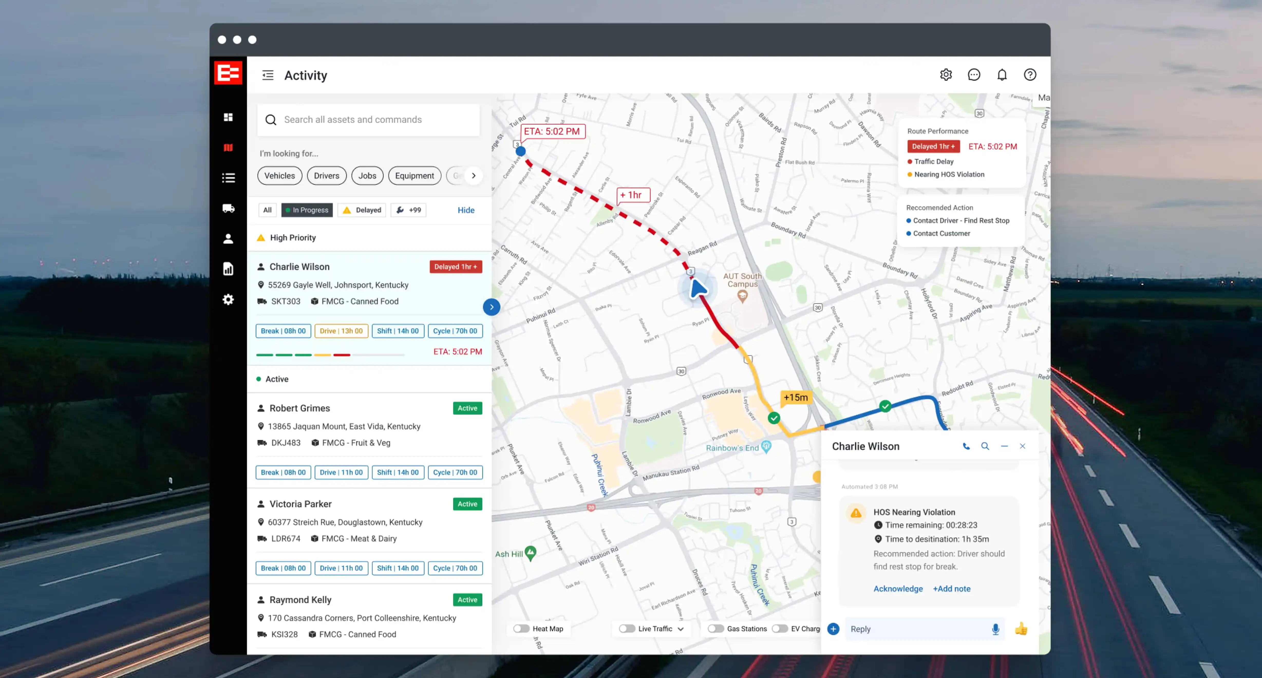Screen dimensions: 1262x678
Task: Select the +99 maintenance filter
Action: pyautogui.click(x=408, y=210)
